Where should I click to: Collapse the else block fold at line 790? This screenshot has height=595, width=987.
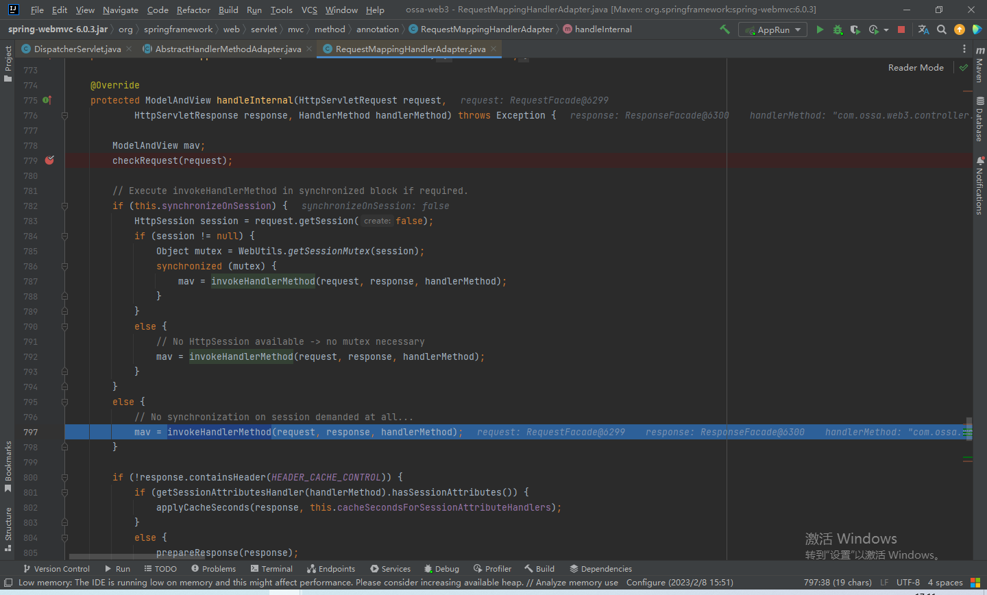point(64,326)
